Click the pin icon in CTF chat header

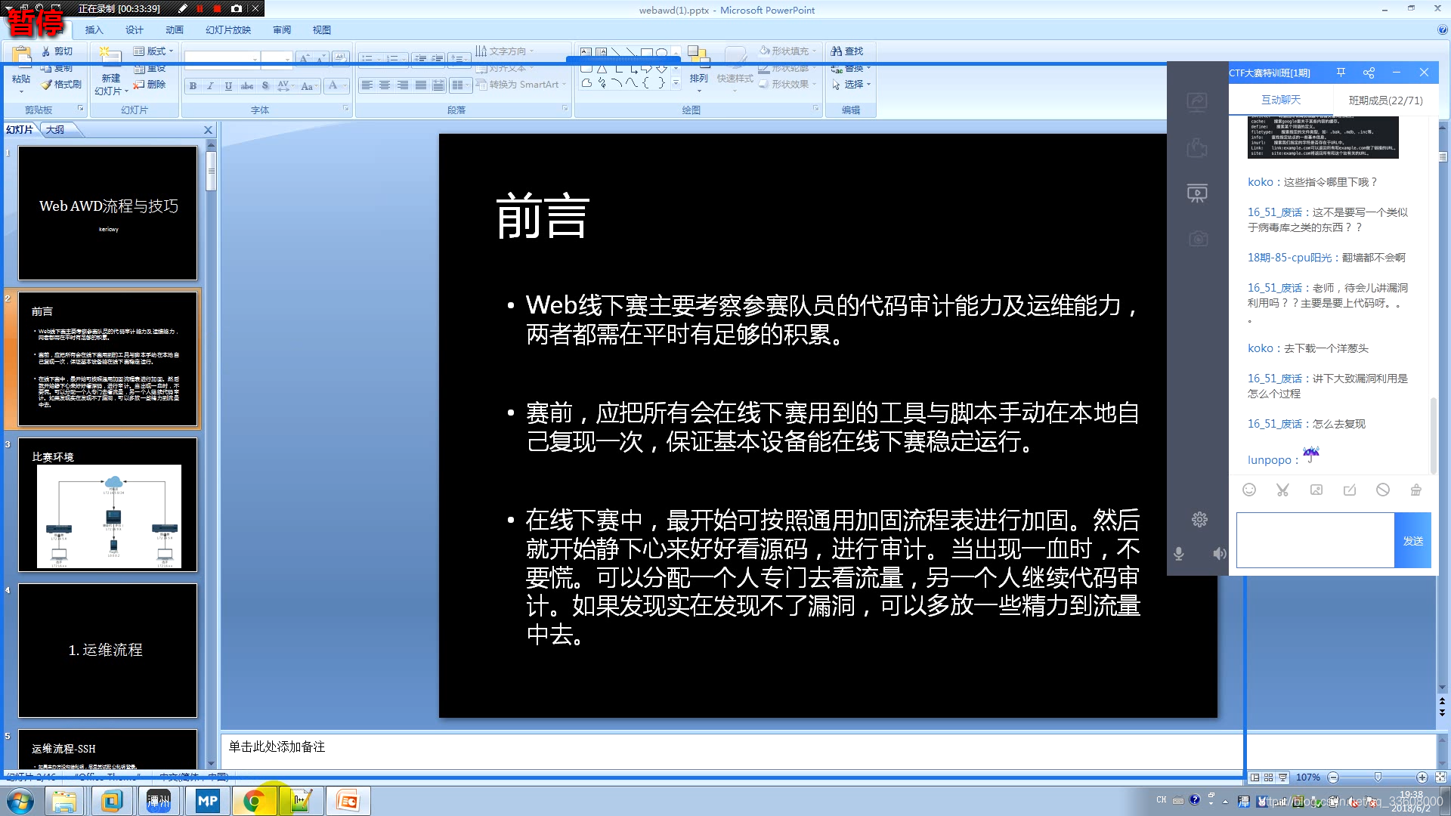(x=1341, y=73)
